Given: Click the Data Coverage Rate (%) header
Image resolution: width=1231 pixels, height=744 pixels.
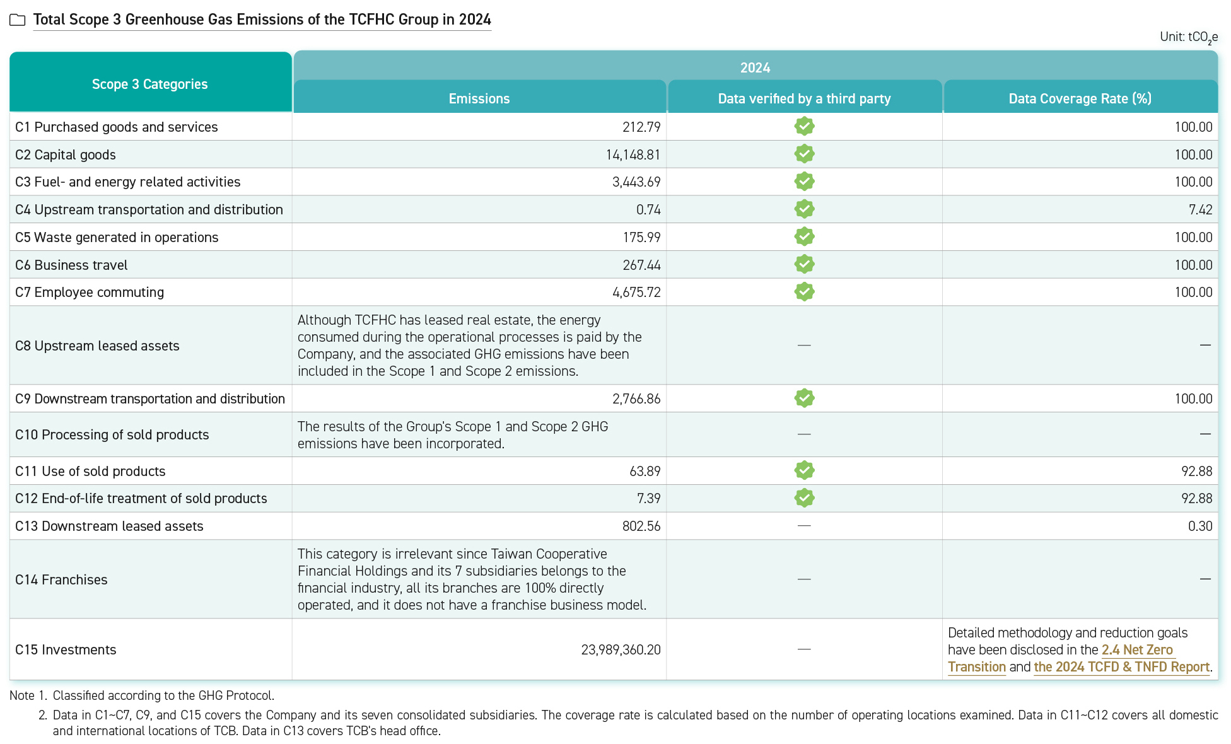Looking at the screenshot, I should click(x=1080, y=98).
